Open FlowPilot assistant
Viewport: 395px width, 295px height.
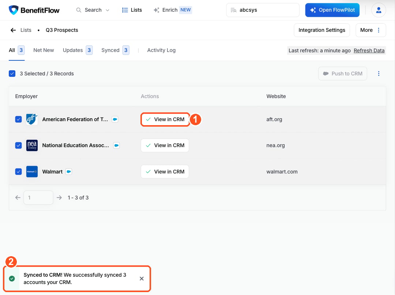pyautogui.click(x=332, y=10)
